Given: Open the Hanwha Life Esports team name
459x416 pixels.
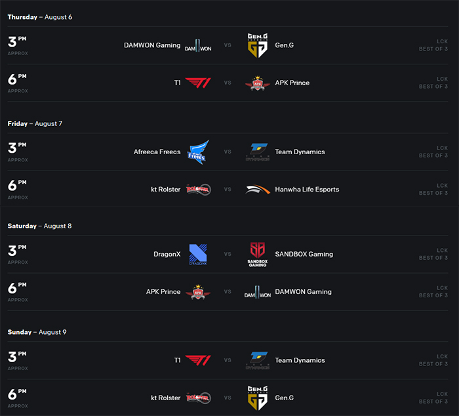Looking at the screenshot, I should (x=307, y=190).
